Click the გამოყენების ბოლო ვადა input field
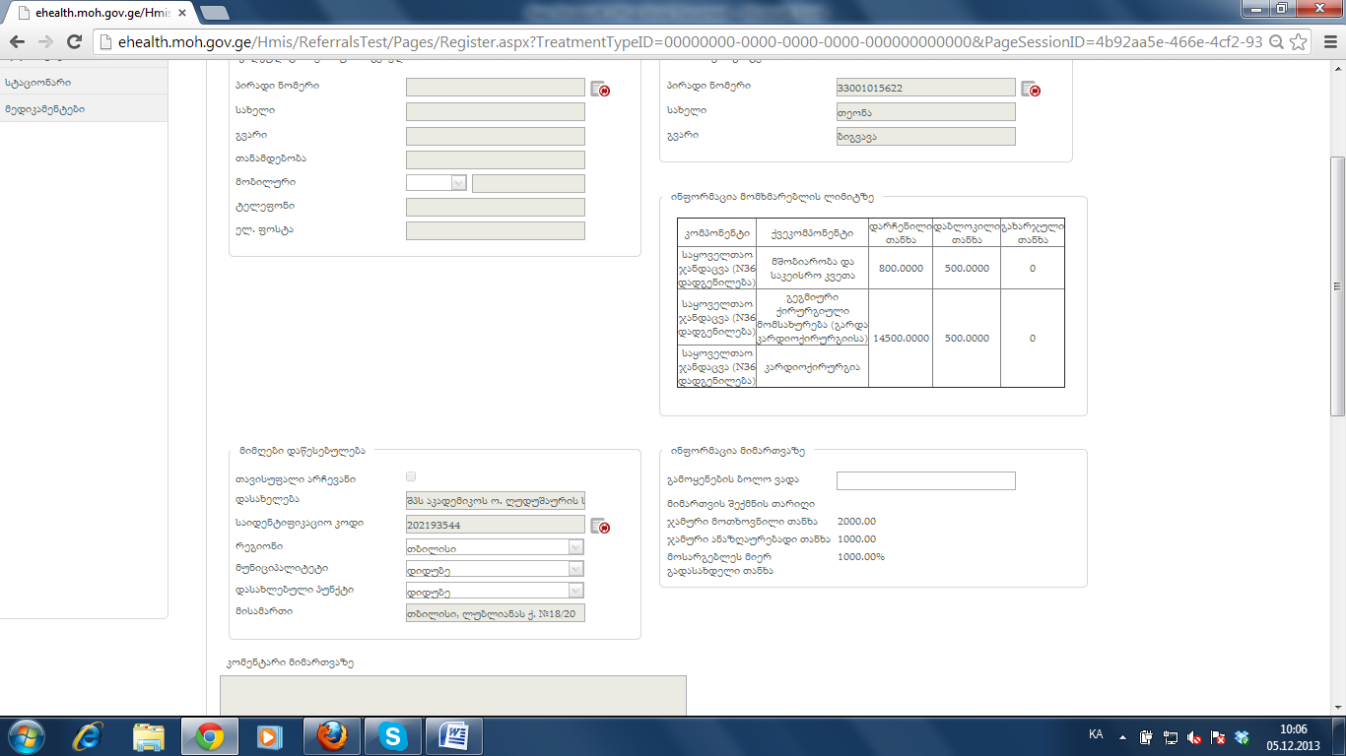Image resolution: width=1346 pixels, height=756 pixels. click(925, 480)
